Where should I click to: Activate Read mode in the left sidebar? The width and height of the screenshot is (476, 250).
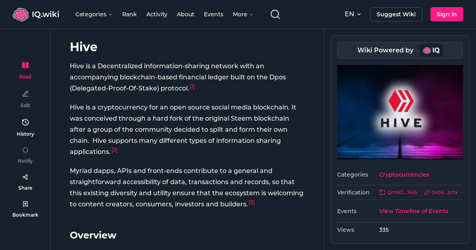(x=25, y=65)
